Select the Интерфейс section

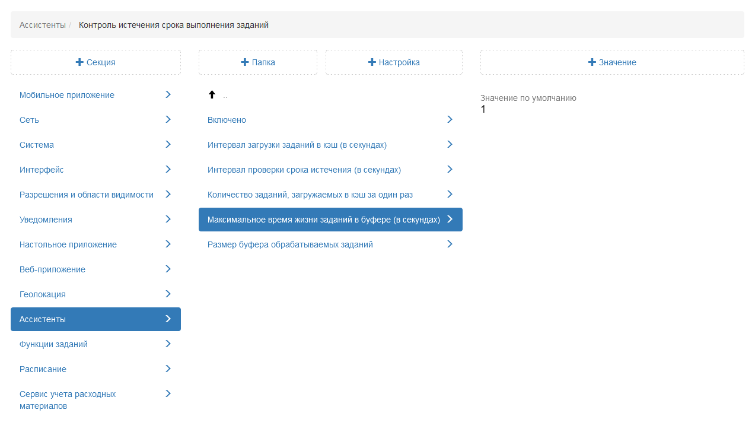[42, 170]
